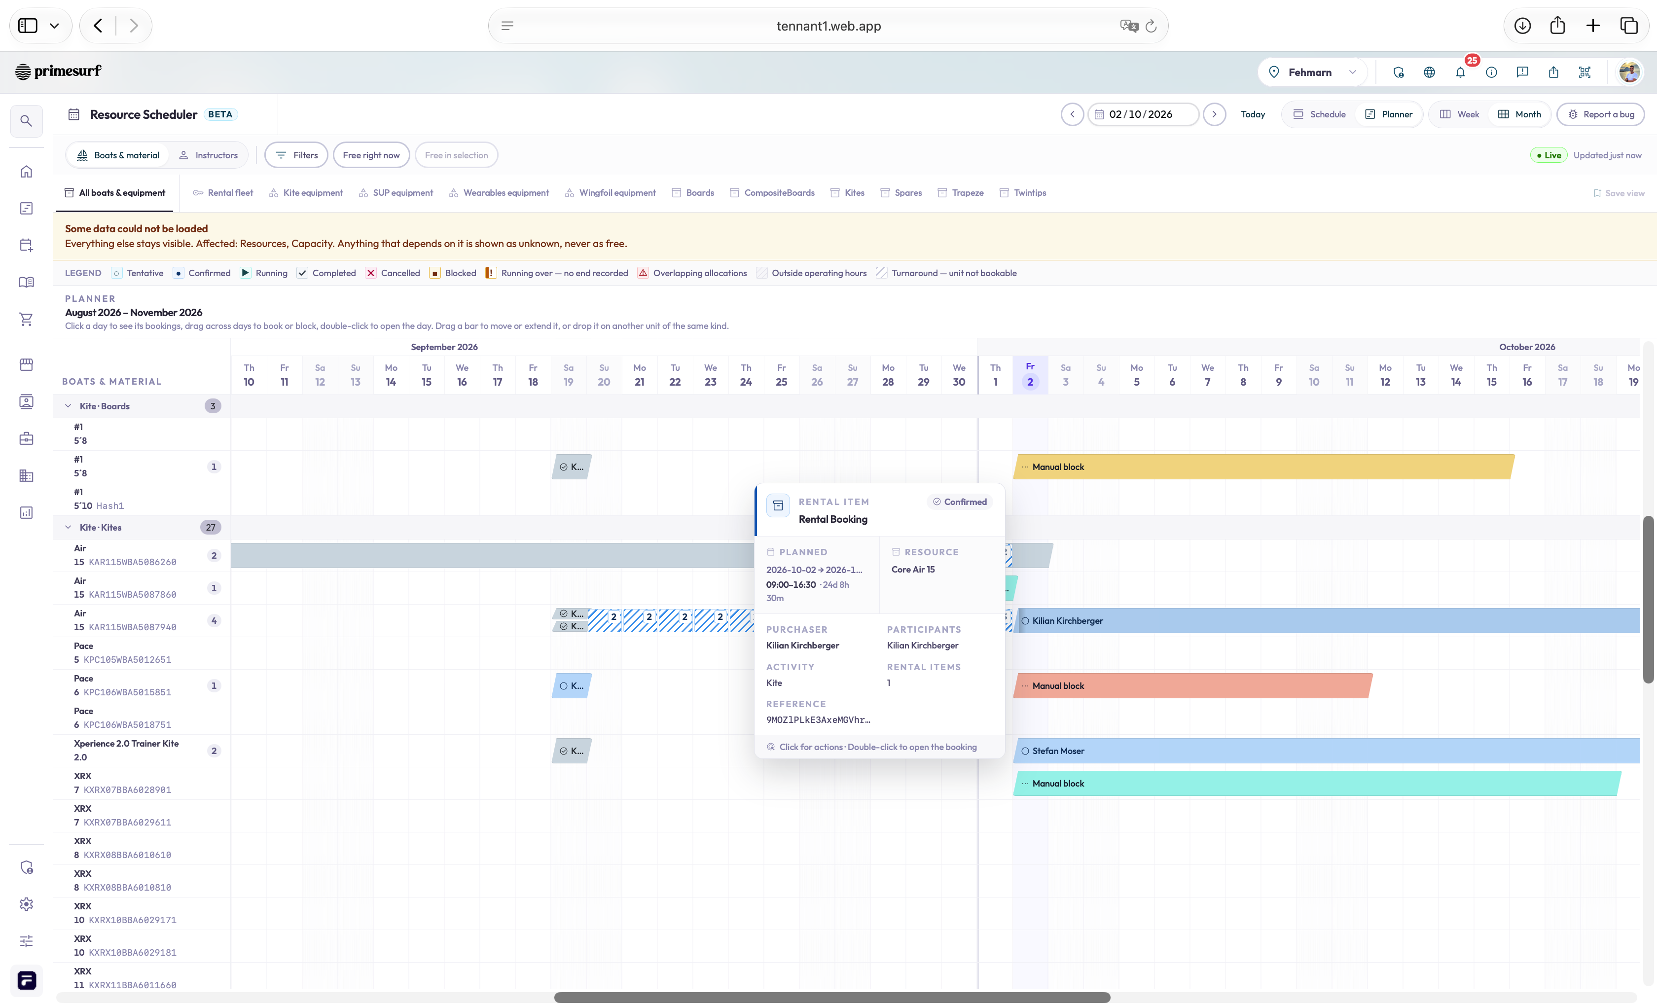The height and width of the screenshot is (1006, 1657).
Task: Open the shopping cart sidebar icon
Action: tap(26, 319)
